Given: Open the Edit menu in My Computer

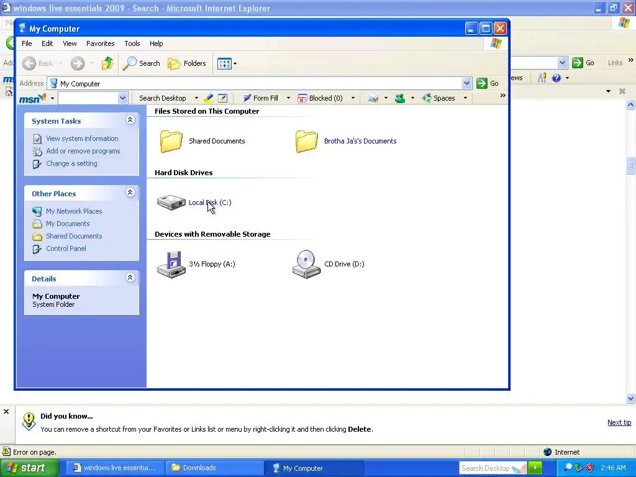Looking at the screenshot, I should [47, 43].
